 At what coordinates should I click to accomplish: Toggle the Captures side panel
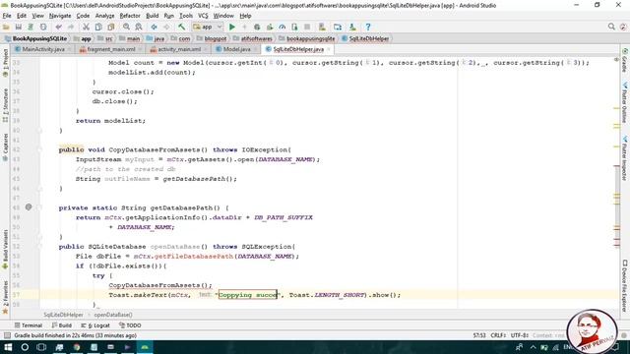click(5, 147)
